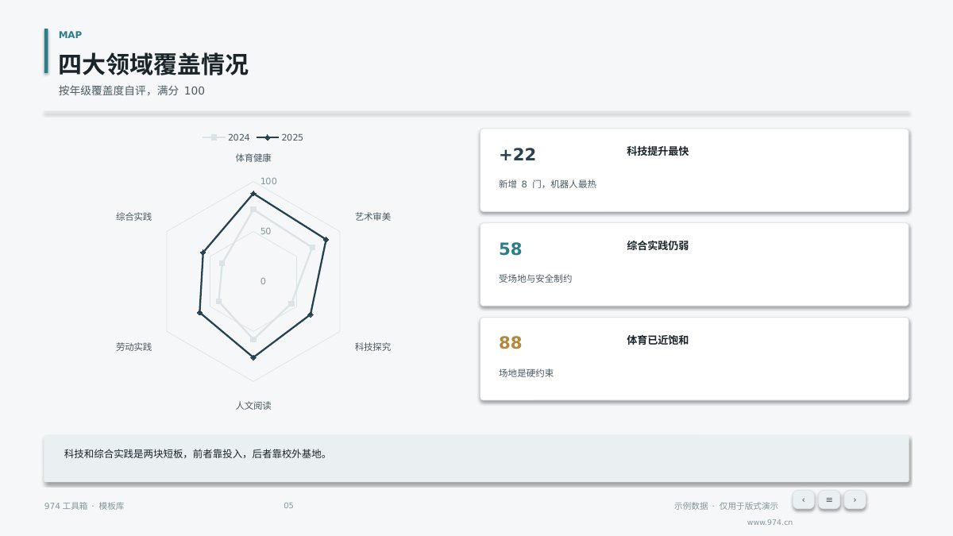
Task: Open the 58 综合实践仍弱 card
Action: (x=694, y=264)
